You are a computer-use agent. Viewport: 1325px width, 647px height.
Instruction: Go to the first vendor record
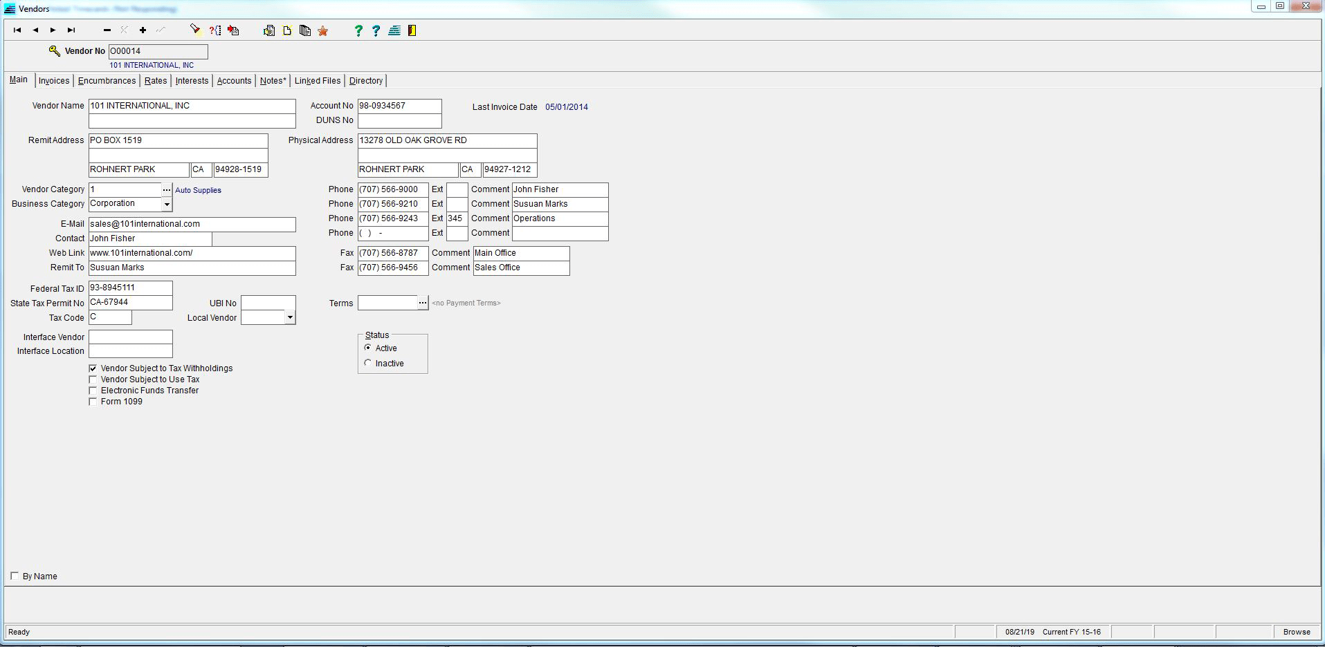tap(17, 30)
